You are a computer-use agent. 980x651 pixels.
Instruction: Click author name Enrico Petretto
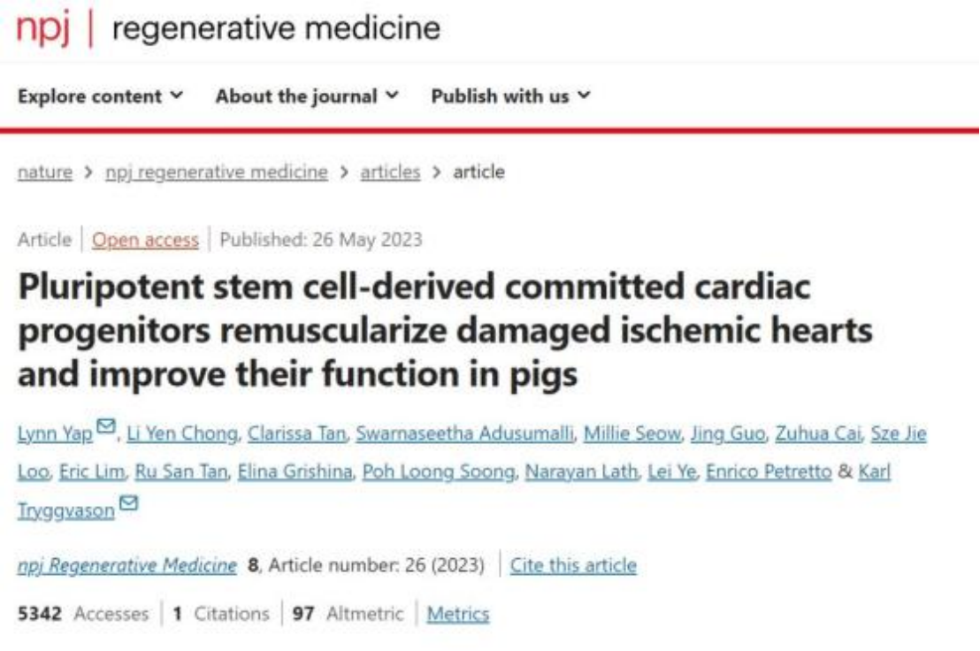[x=769, y=471]
